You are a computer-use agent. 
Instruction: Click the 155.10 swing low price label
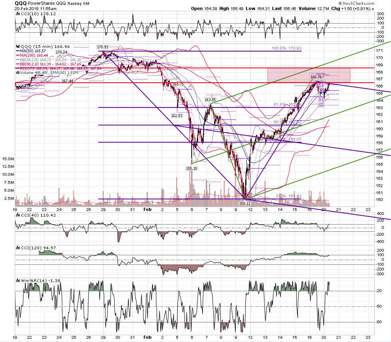[192, 168]
